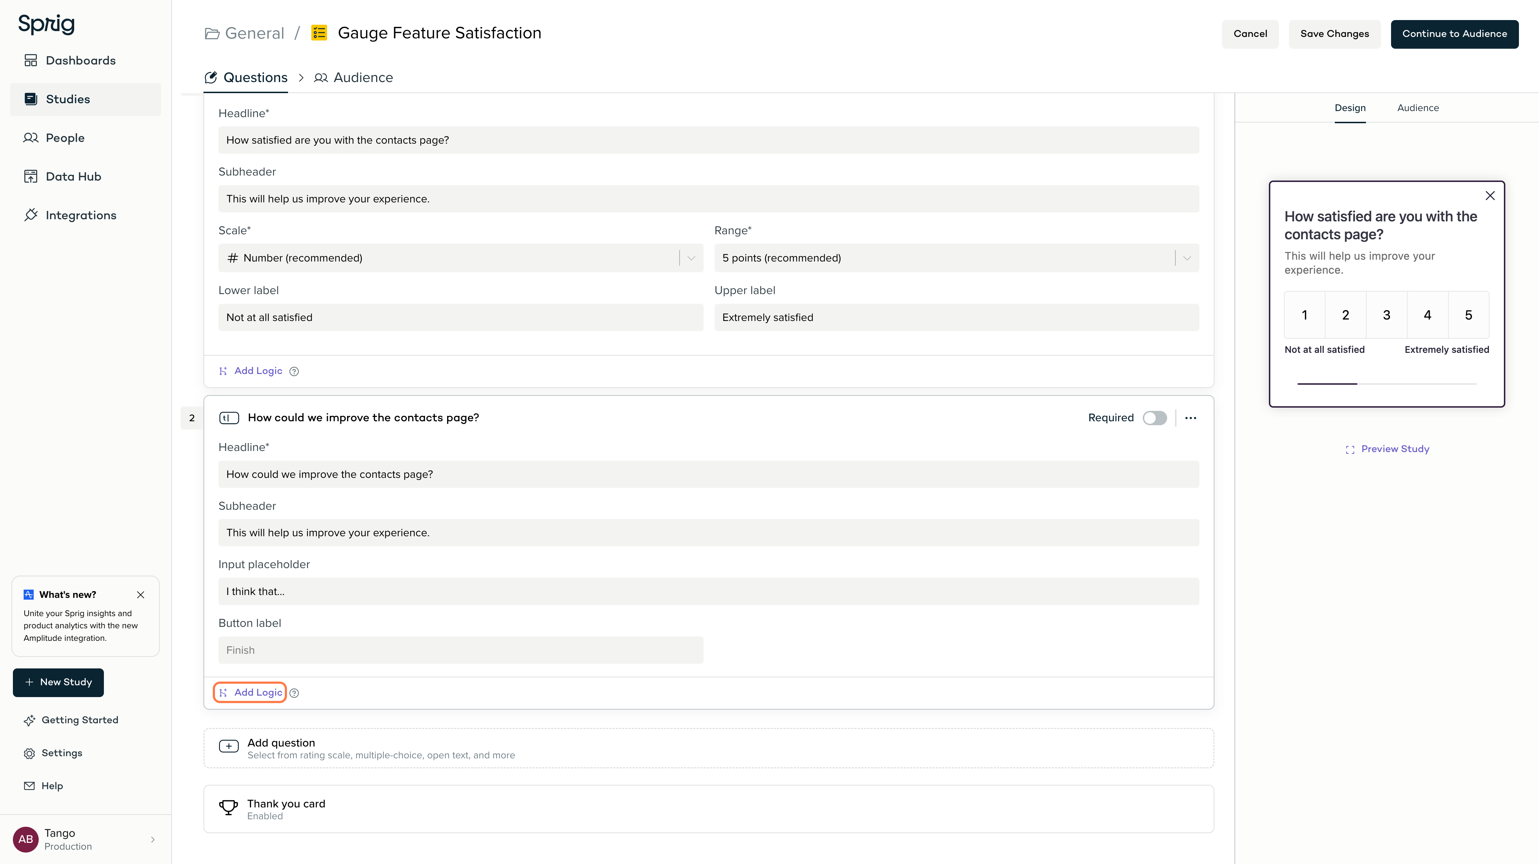Edit question 2 Subheader field
Image resolution: width=1539 pixels, height=864 pixels.
pos(709,532)
